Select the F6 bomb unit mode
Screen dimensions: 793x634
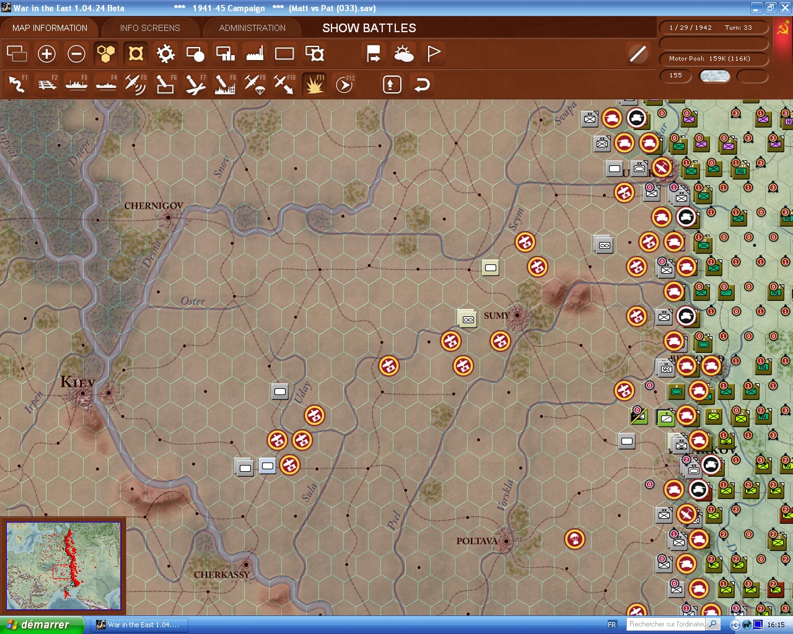click(165, 84)
